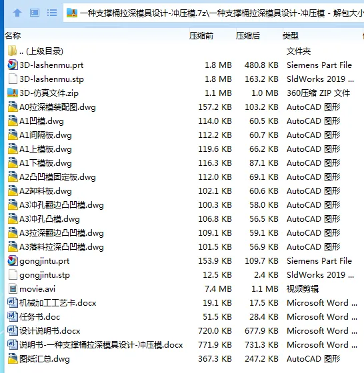Click the A2卸料板.dwg AutoCAD icon
The image size is (364, 373).
(13, 190)
